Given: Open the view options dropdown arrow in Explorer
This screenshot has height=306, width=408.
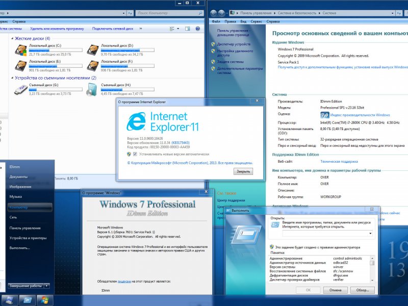Looking at the screenshot, I should [178, 29].
